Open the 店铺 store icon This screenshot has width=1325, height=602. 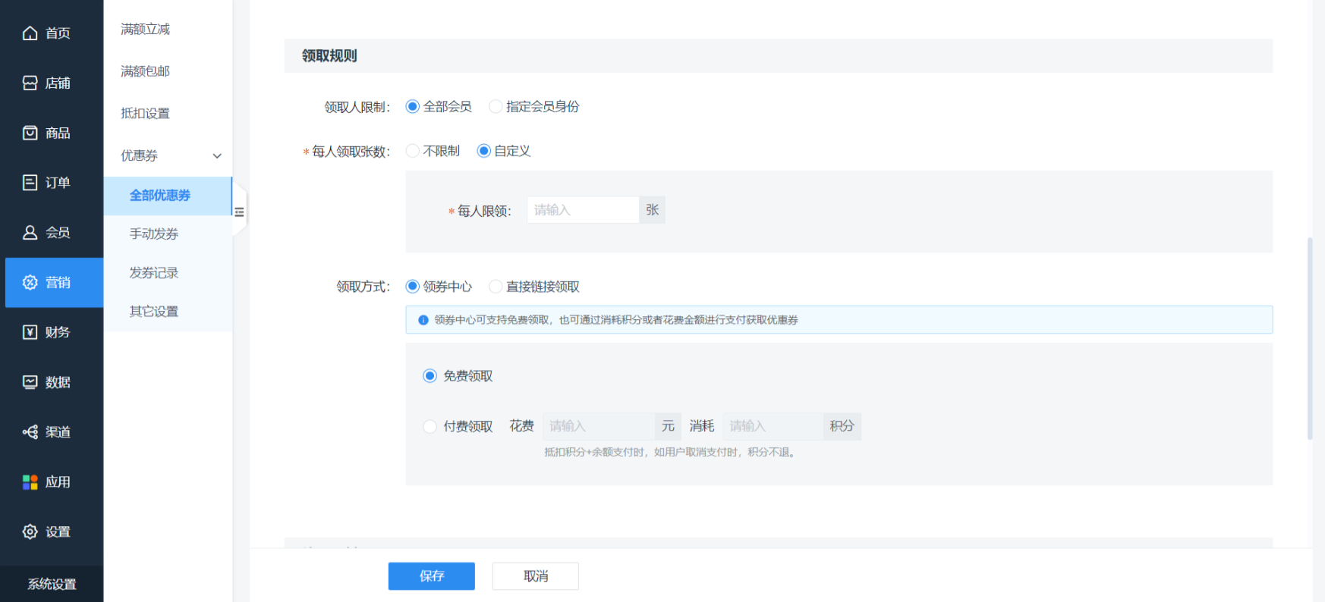(x=30, y=83)
